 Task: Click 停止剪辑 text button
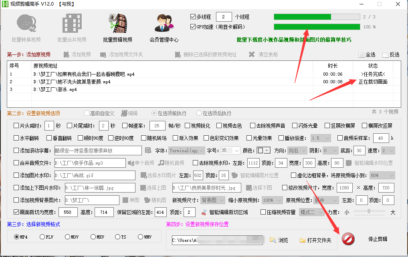pyautogui.click(x=378, y=239)
